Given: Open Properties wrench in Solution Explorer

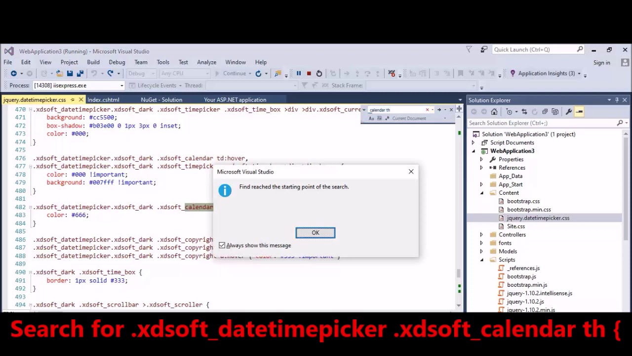Looking at the screenshot, I should click(569, 112).
